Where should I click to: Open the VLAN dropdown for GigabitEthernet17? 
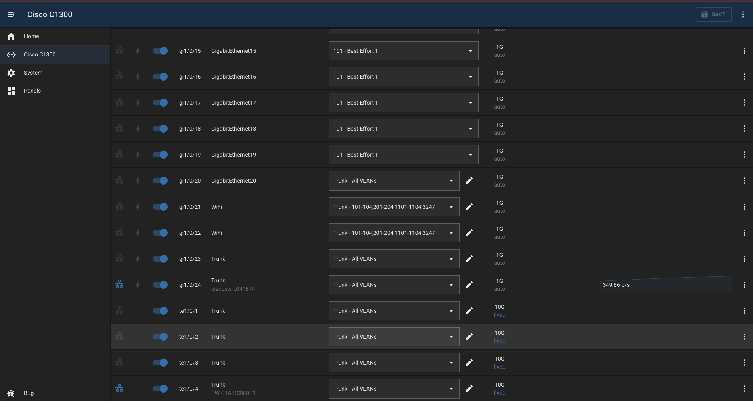tap(403, 103)
